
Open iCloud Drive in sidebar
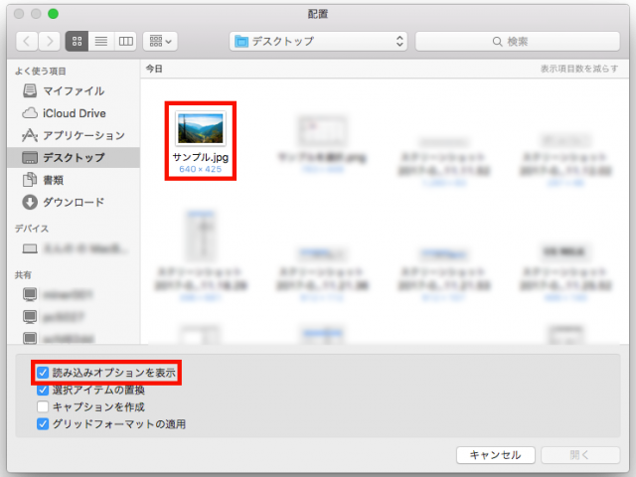click(x=74, y=113)
